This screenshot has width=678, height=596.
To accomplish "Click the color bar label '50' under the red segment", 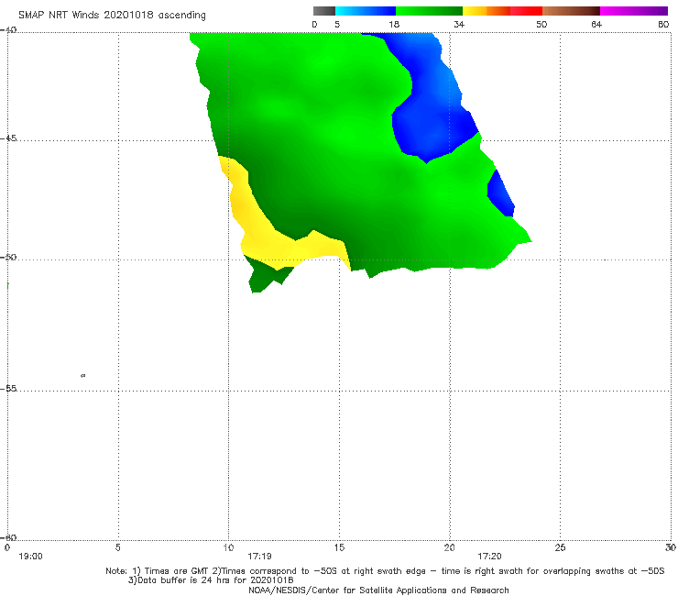I will (541, 24).
